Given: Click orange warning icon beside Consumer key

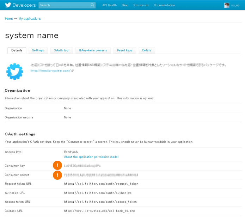Looking at the screenshot, I should (57, 165).
